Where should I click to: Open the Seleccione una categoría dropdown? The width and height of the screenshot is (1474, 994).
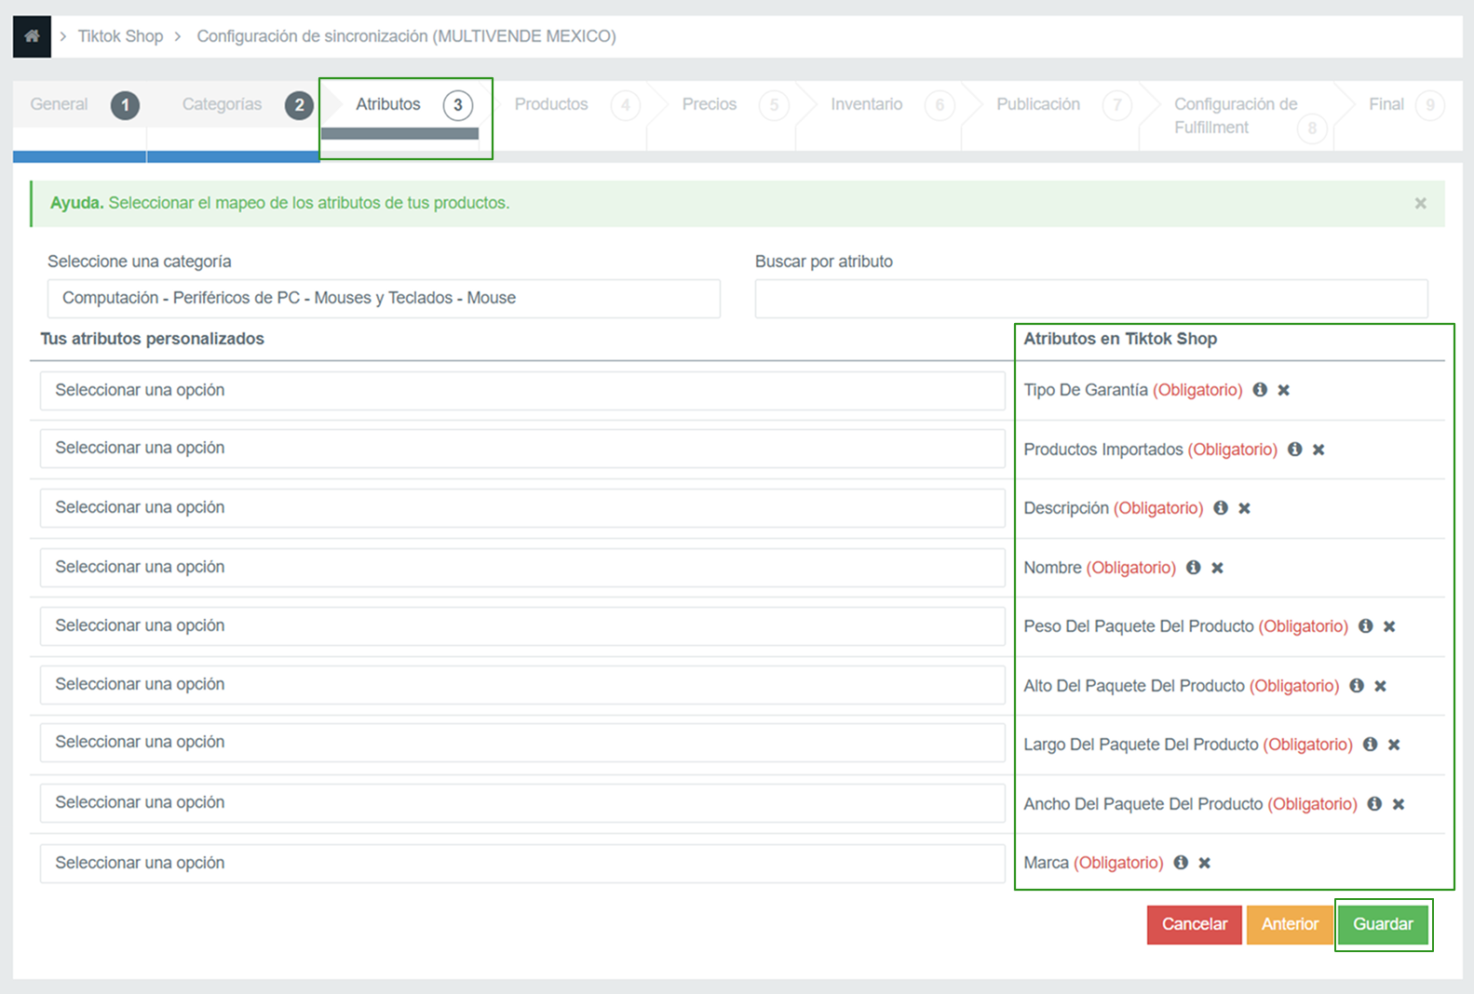[384, 299]
